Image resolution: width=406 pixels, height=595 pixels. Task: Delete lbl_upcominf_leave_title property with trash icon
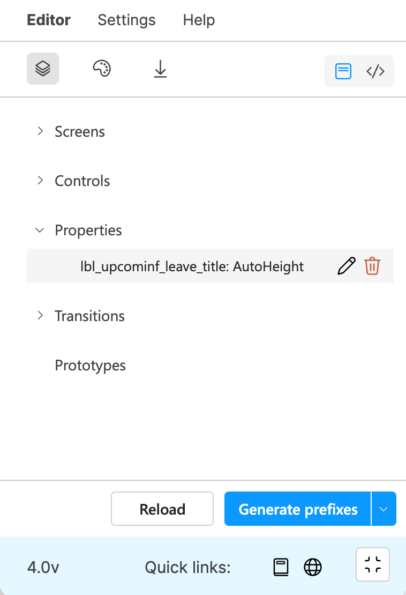(x=372, y=266)
